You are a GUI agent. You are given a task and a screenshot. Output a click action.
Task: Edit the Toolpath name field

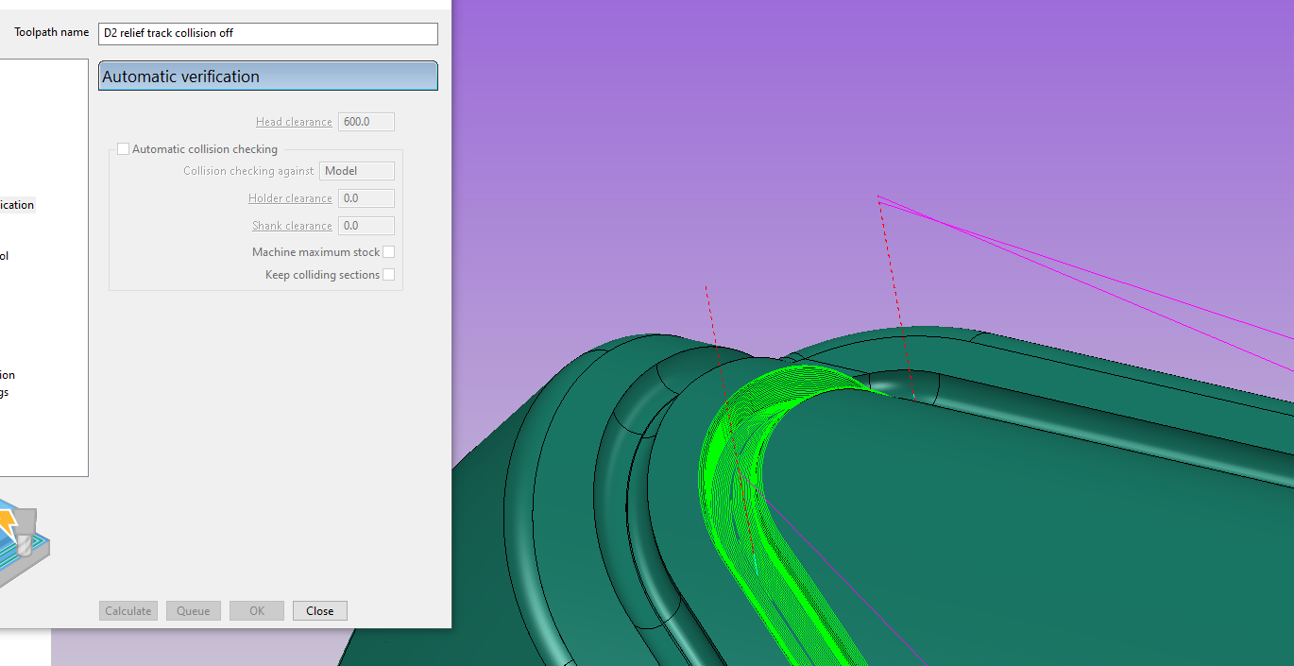pyautogui.click(x=268, y=33)
